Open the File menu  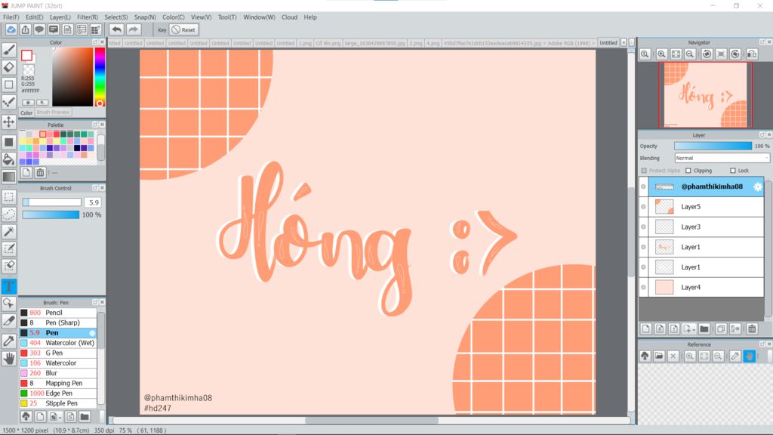[x=11, y=17]
